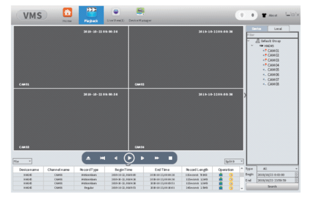317x197 pixels.
Task: Open the File dropdown
Action: (22, 161)
